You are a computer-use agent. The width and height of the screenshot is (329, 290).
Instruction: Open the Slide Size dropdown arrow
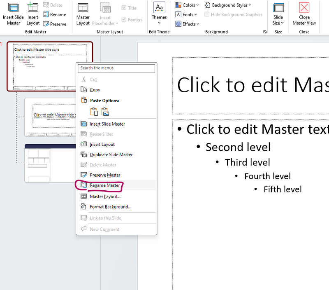282,23
